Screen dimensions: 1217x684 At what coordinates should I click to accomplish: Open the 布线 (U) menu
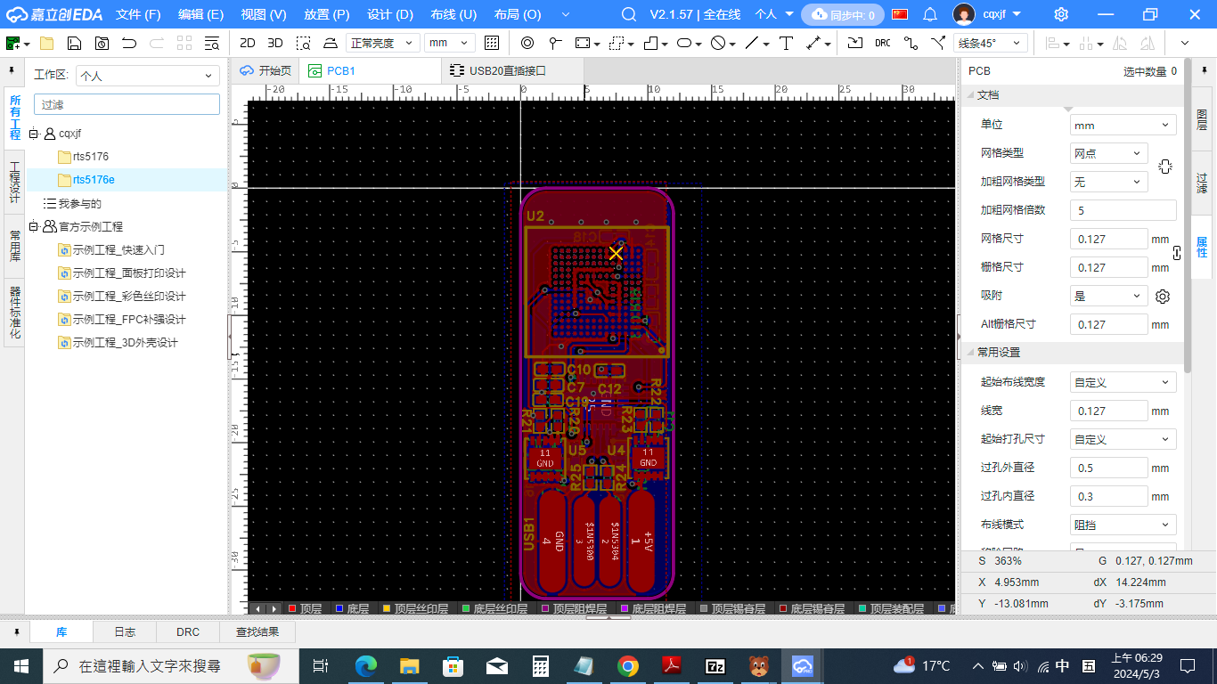pos(453,14)
